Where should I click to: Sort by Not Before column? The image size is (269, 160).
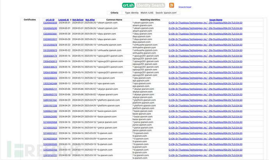click(x=78, y=19)
